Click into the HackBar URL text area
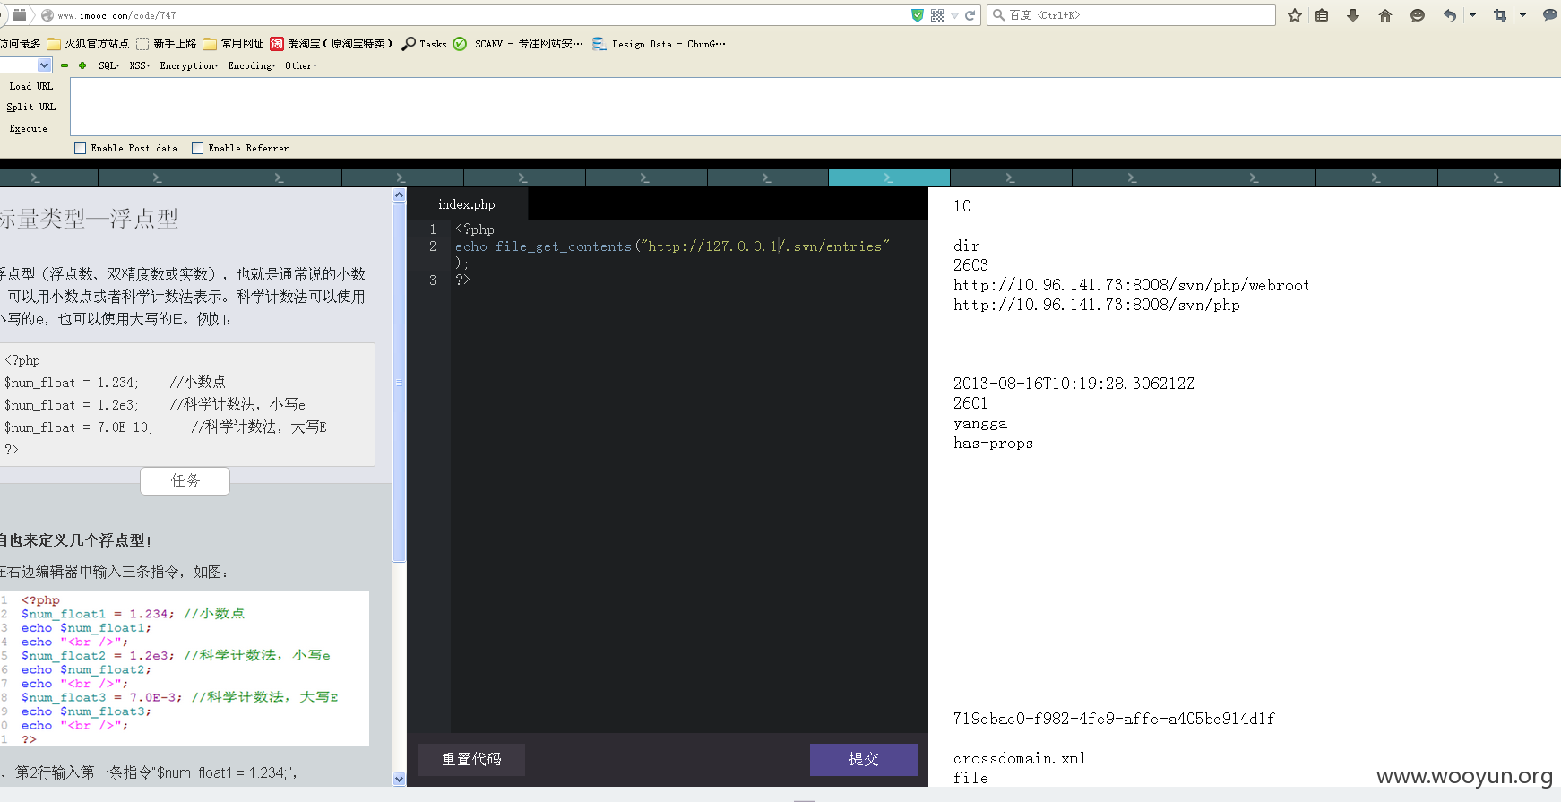1561x802 pixels. (x=815, y=107)
